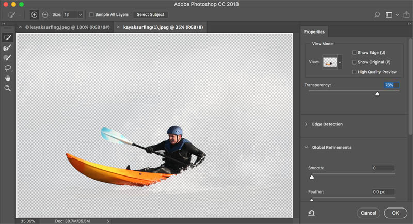Click the reset workspace undo arrow icon
This screenshot has height=224, width=413.
point(311,213)
